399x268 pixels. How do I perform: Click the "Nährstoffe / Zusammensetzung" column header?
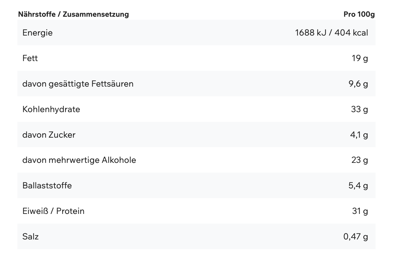[x=73, y=14]
